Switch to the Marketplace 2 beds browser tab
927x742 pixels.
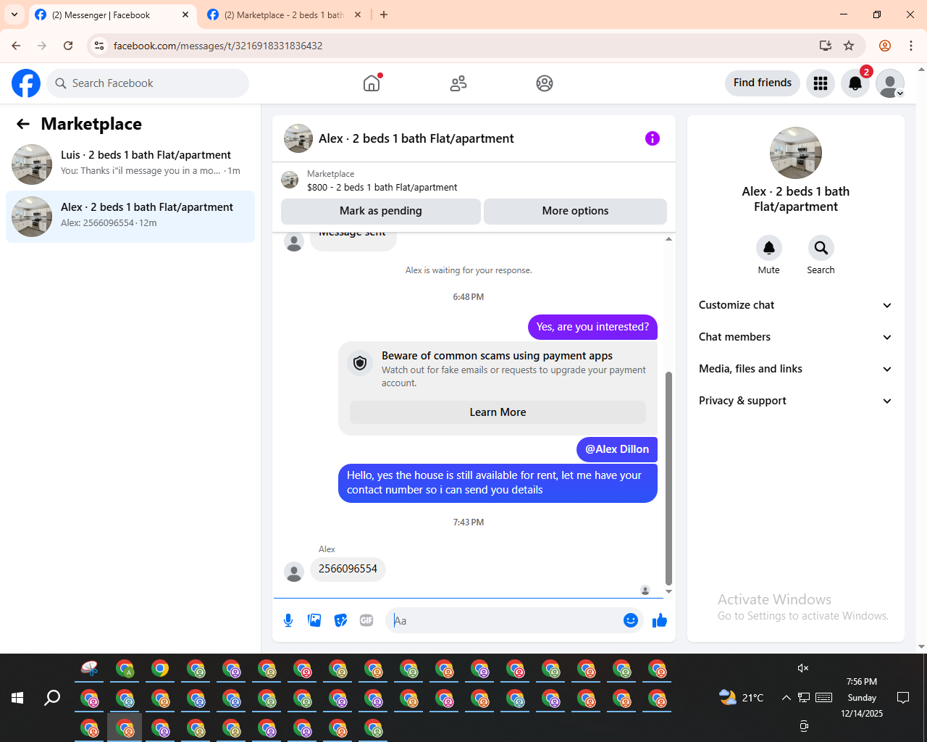283,14
